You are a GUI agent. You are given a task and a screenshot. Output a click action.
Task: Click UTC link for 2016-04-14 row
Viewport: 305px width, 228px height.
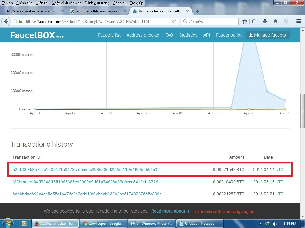(279, 170)
